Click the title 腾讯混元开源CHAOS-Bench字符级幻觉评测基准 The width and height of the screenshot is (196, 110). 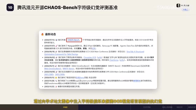tap(67, 7)
